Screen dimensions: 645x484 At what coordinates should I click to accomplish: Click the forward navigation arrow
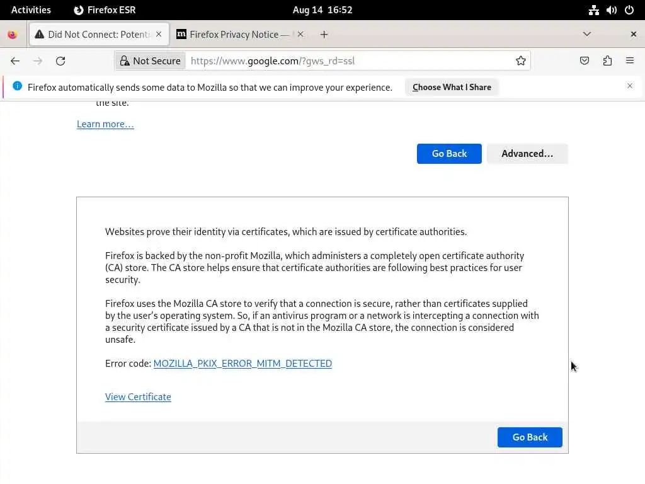click(38, 61)
